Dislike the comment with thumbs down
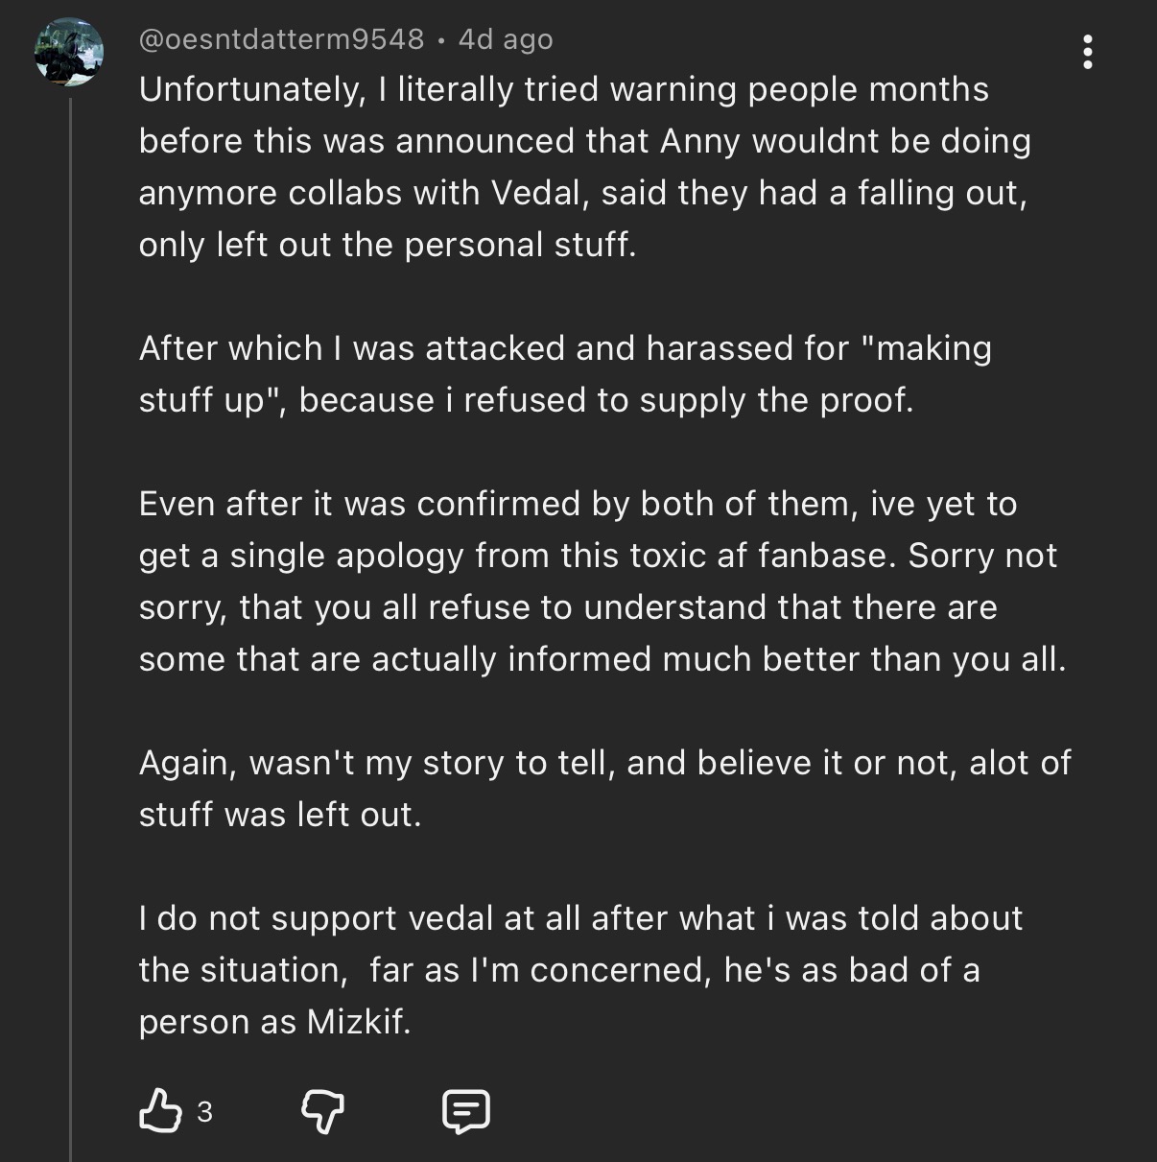1157x1162 pixels. (322, 1111)
